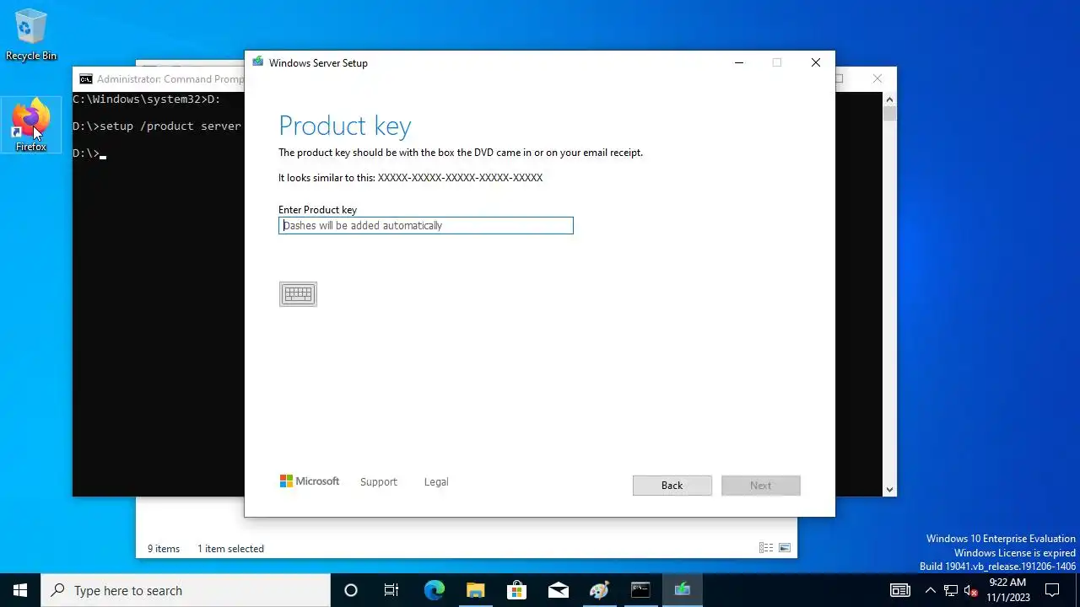The height and width of the screenshot is (607, 1080).
Task: Close the Command Prompt window
Action: click(877, 78)
